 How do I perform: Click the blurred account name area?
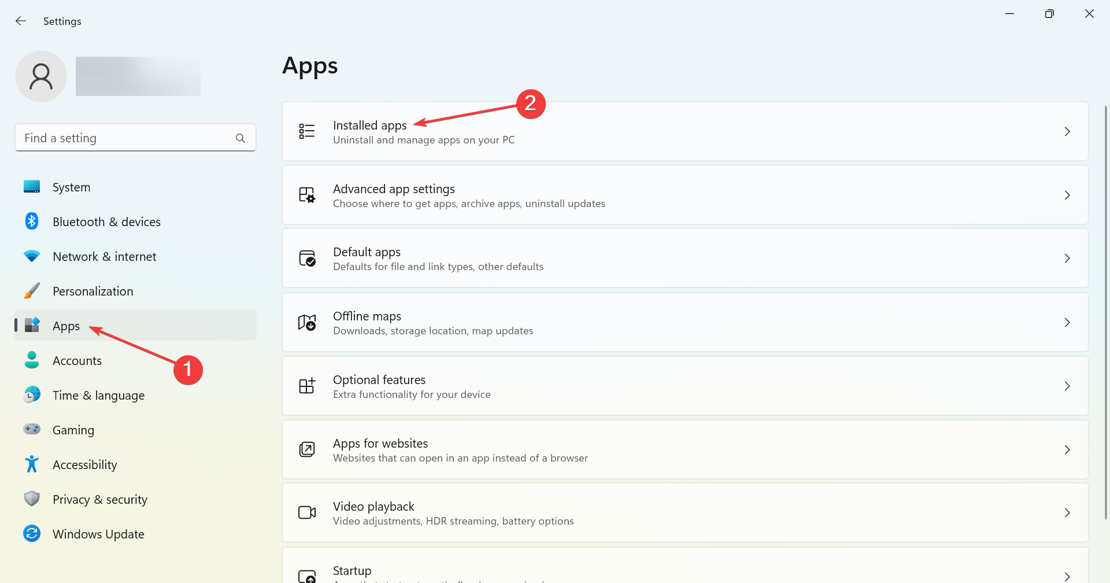click(138, 76)
